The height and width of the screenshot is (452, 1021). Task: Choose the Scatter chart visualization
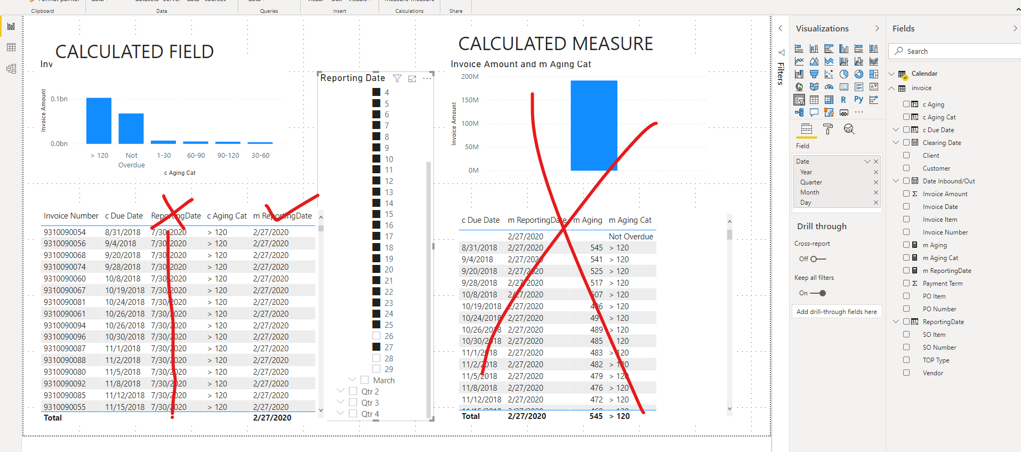click(829, 74)
